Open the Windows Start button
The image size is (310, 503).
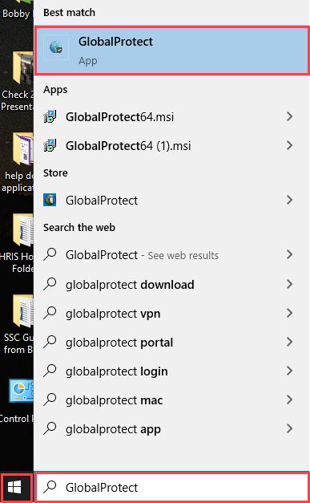(x=15, y=488)
